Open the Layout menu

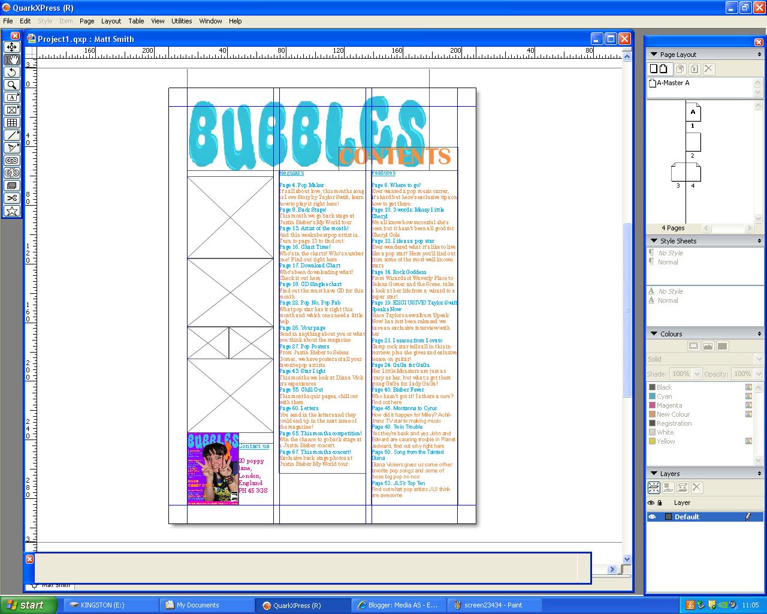tap(111, 21)
